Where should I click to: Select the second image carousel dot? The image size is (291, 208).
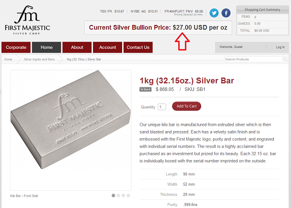[118, 196]
